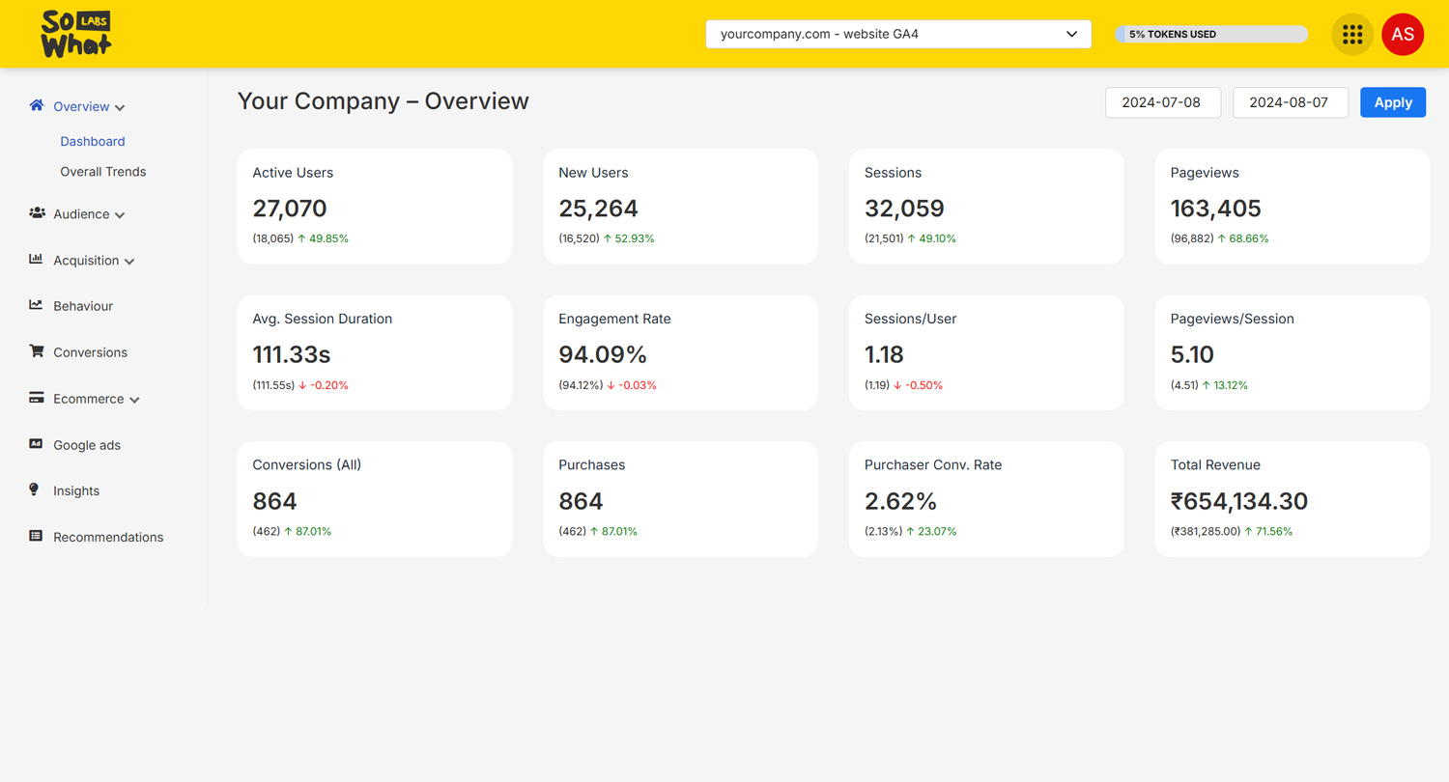This screenshot has width=1449, height=782.
Task: Click the start date field 2024-07-08
Action: [x=1163, y=102]
